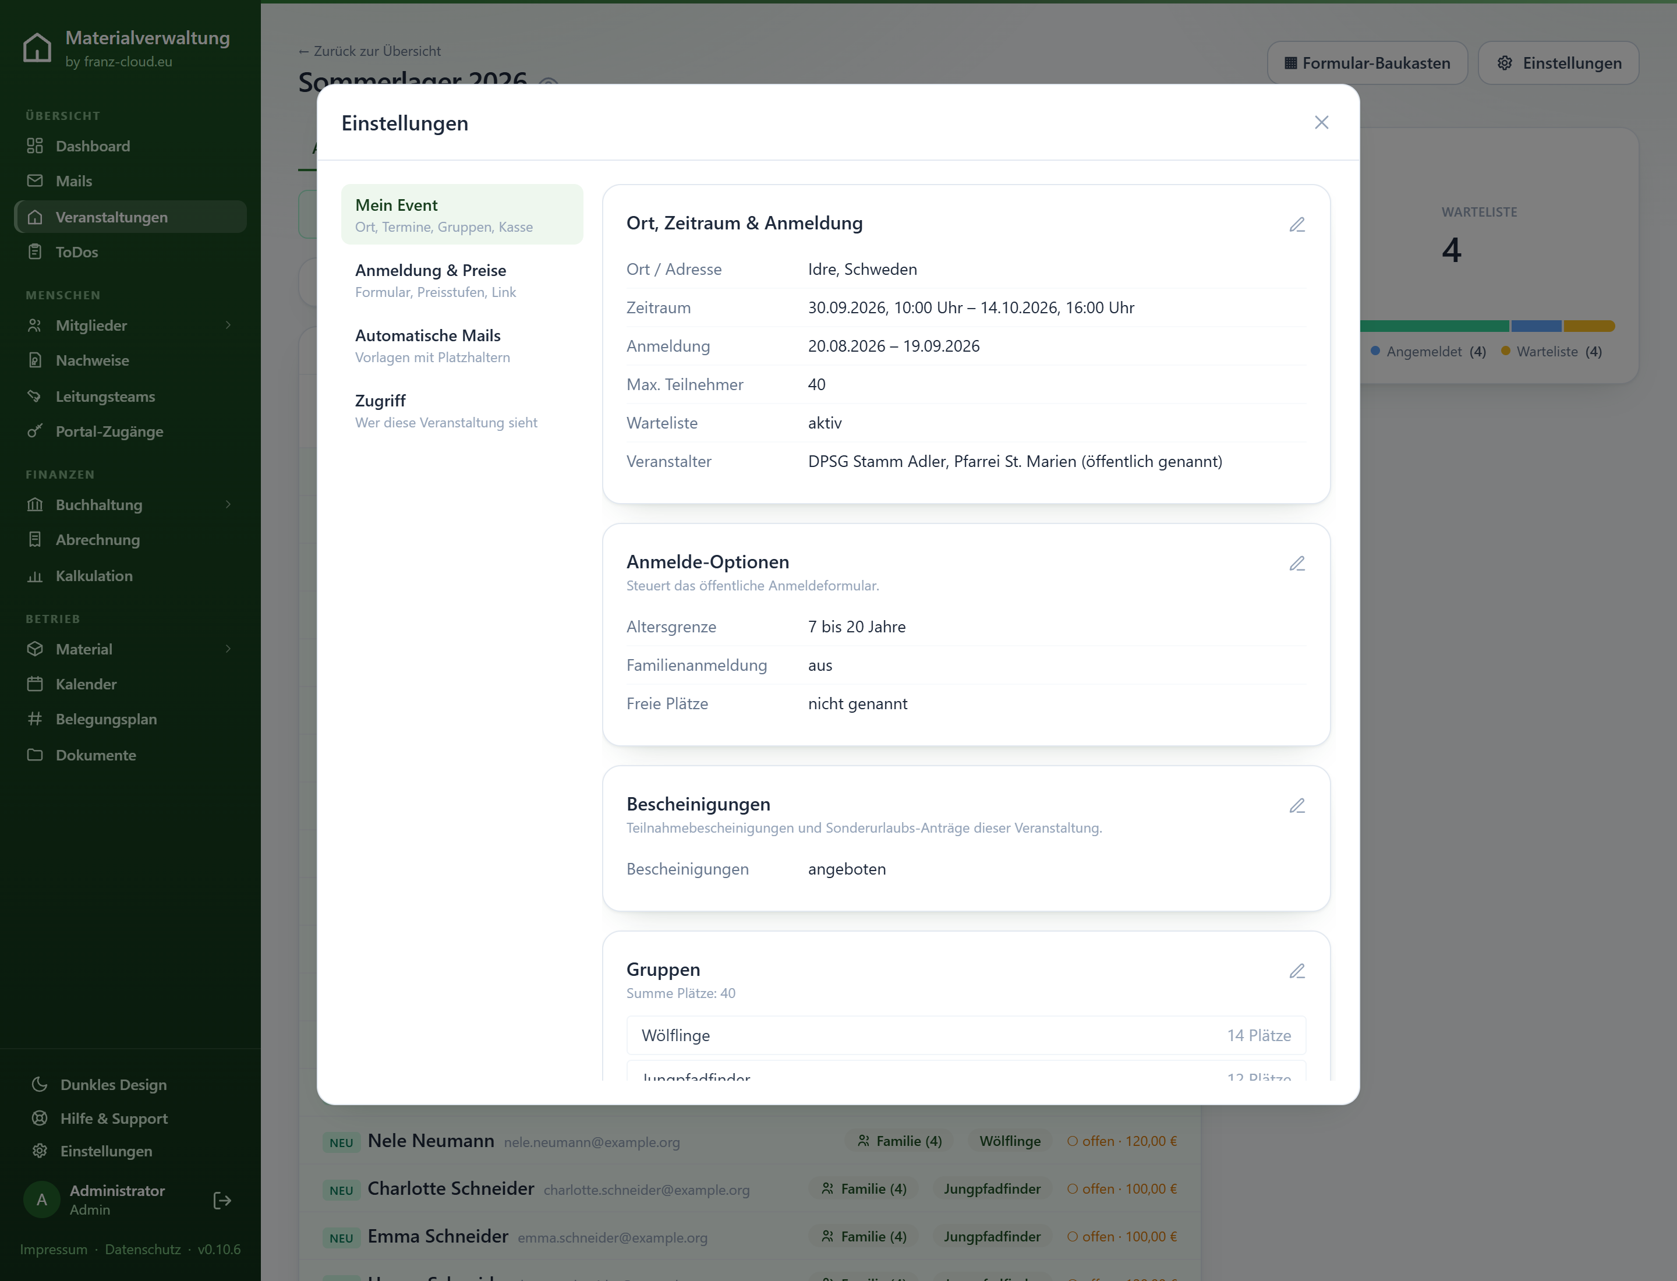
Task: Switch to Automatische Mails section
Action: point(462,345)
